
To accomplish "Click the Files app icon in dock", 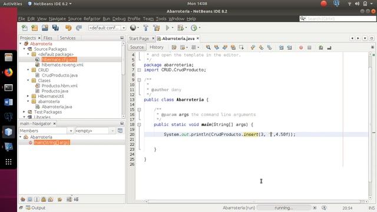I will pos(9,58).
